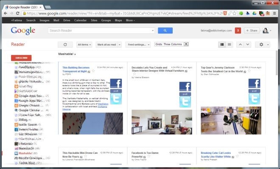Open Reader settings gear
280x169 pixels.
(261, 44)
